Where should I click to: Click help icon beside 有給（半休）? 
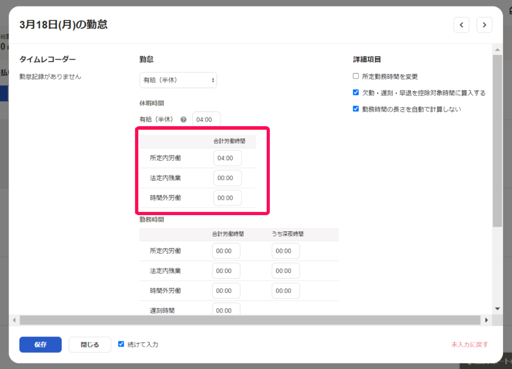click(x=184, y=120)
